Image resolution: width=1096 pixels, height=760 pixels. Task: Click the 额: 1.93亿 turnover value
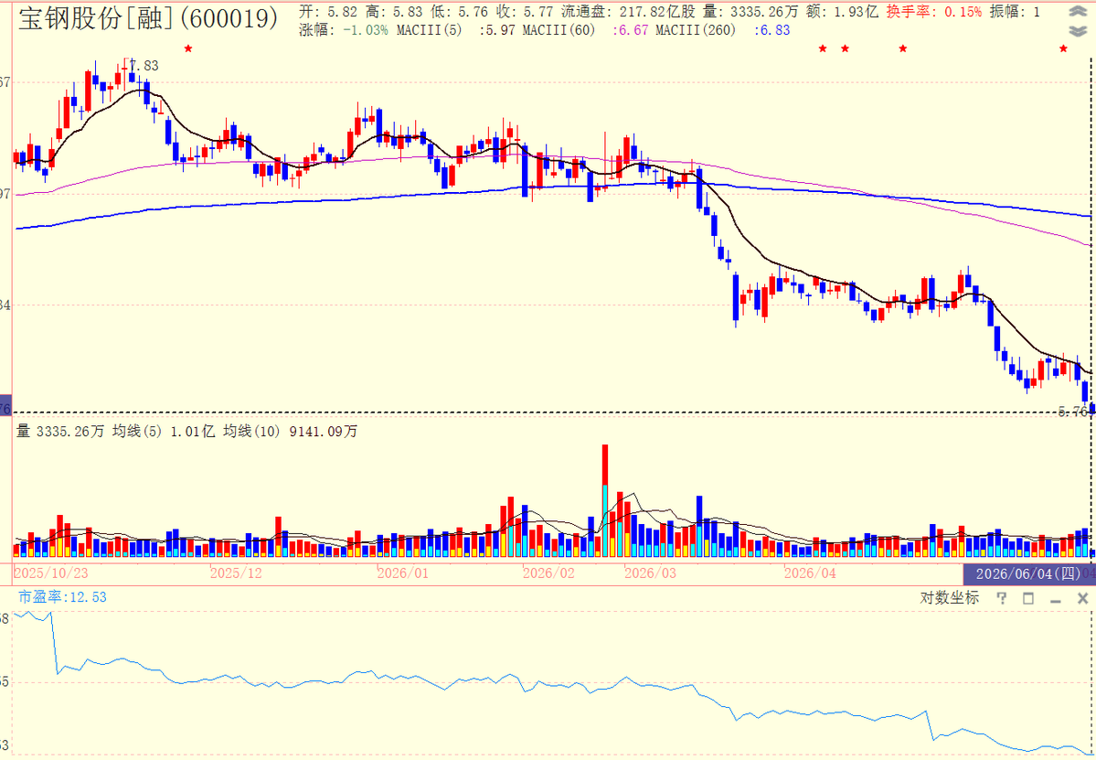click(x=844, y=11)
